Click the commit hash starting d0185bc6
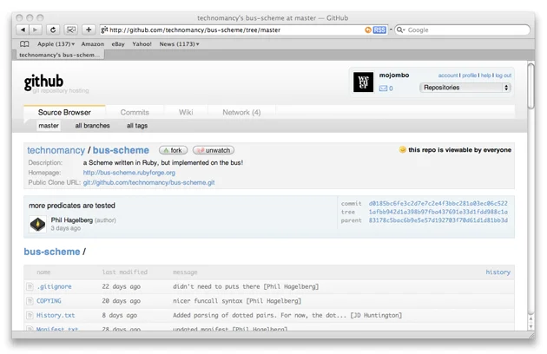Viewport: 547px width, 354px height. [x=438, y=203]
